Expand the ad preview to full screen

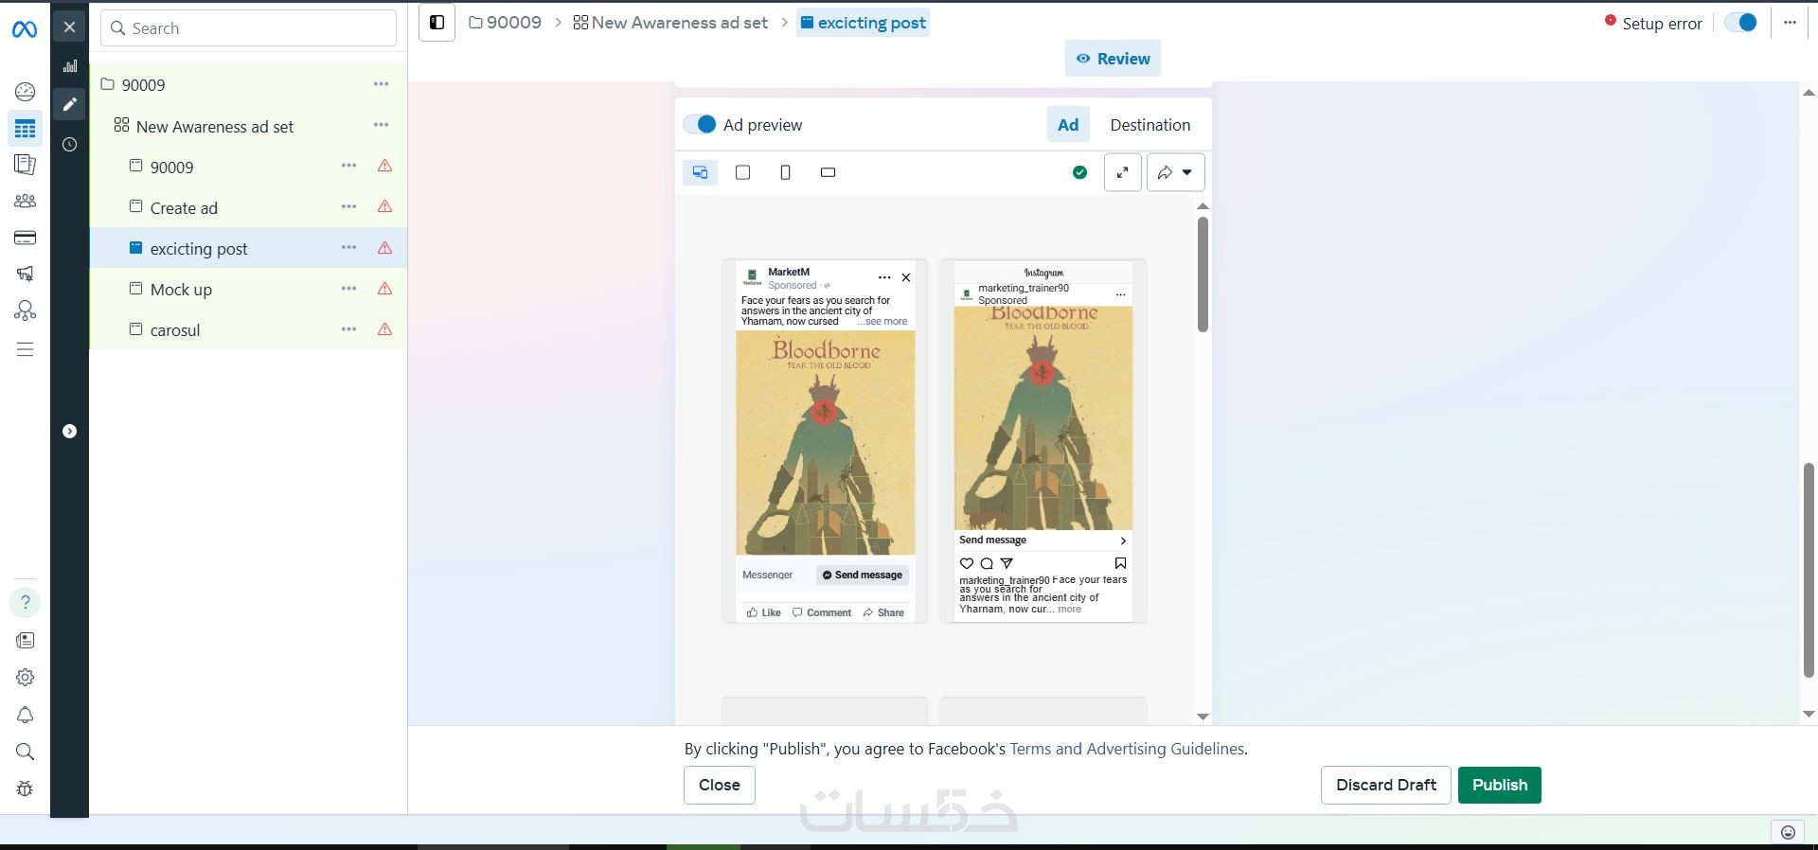(x=1122, y=172)
